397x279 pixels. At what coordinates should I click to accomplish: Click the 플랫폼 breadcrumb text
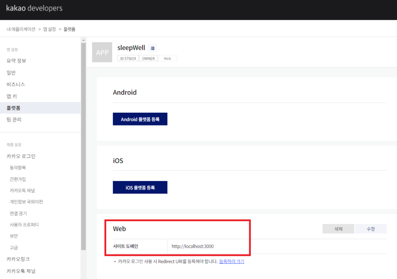[x=69, y=29]
